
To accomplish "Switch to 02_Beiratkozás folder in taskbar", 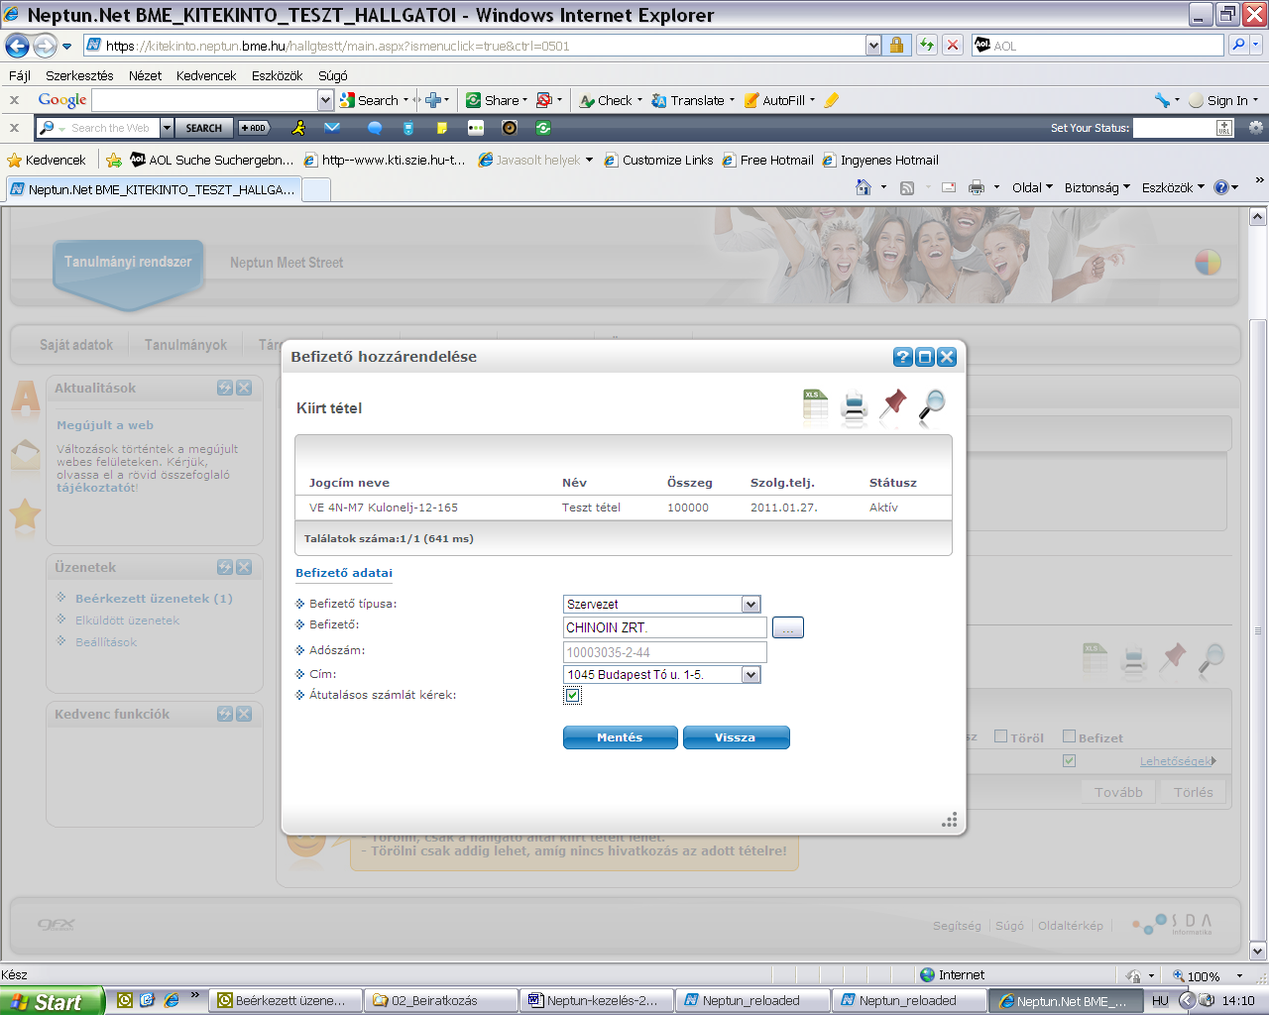I will (439, 1001).
